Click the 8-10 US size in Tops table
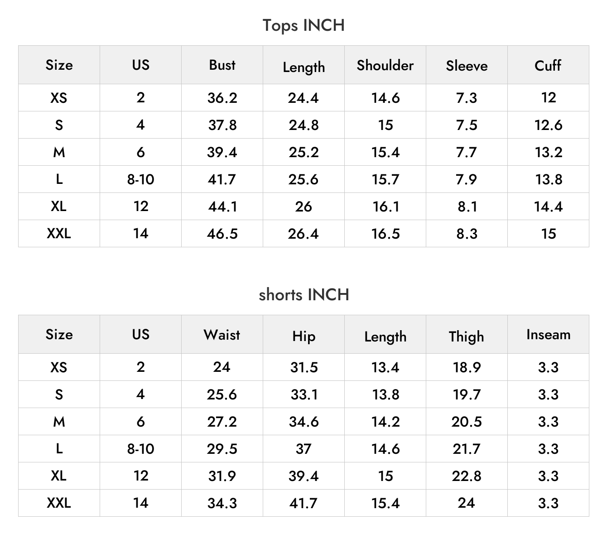The height and width of the screenshot is (548, 607). click(x=140, y=179)
